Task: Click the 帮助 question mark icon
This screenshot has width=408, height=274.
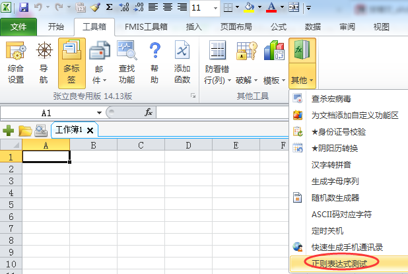Action: pos(154,63)
